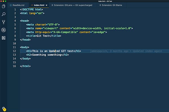Select the index.html tab
Viewport: 169px width, 112px height.
(x=39, y=5)
